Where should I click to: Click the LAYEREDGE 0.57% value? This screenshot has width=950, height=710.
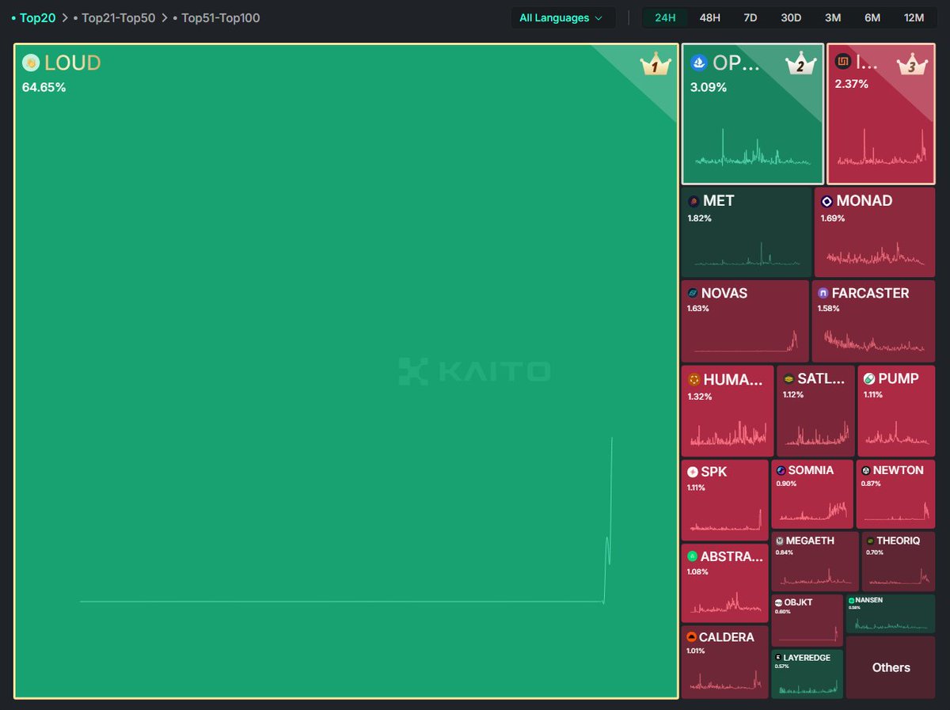click(x=781, y=666)
